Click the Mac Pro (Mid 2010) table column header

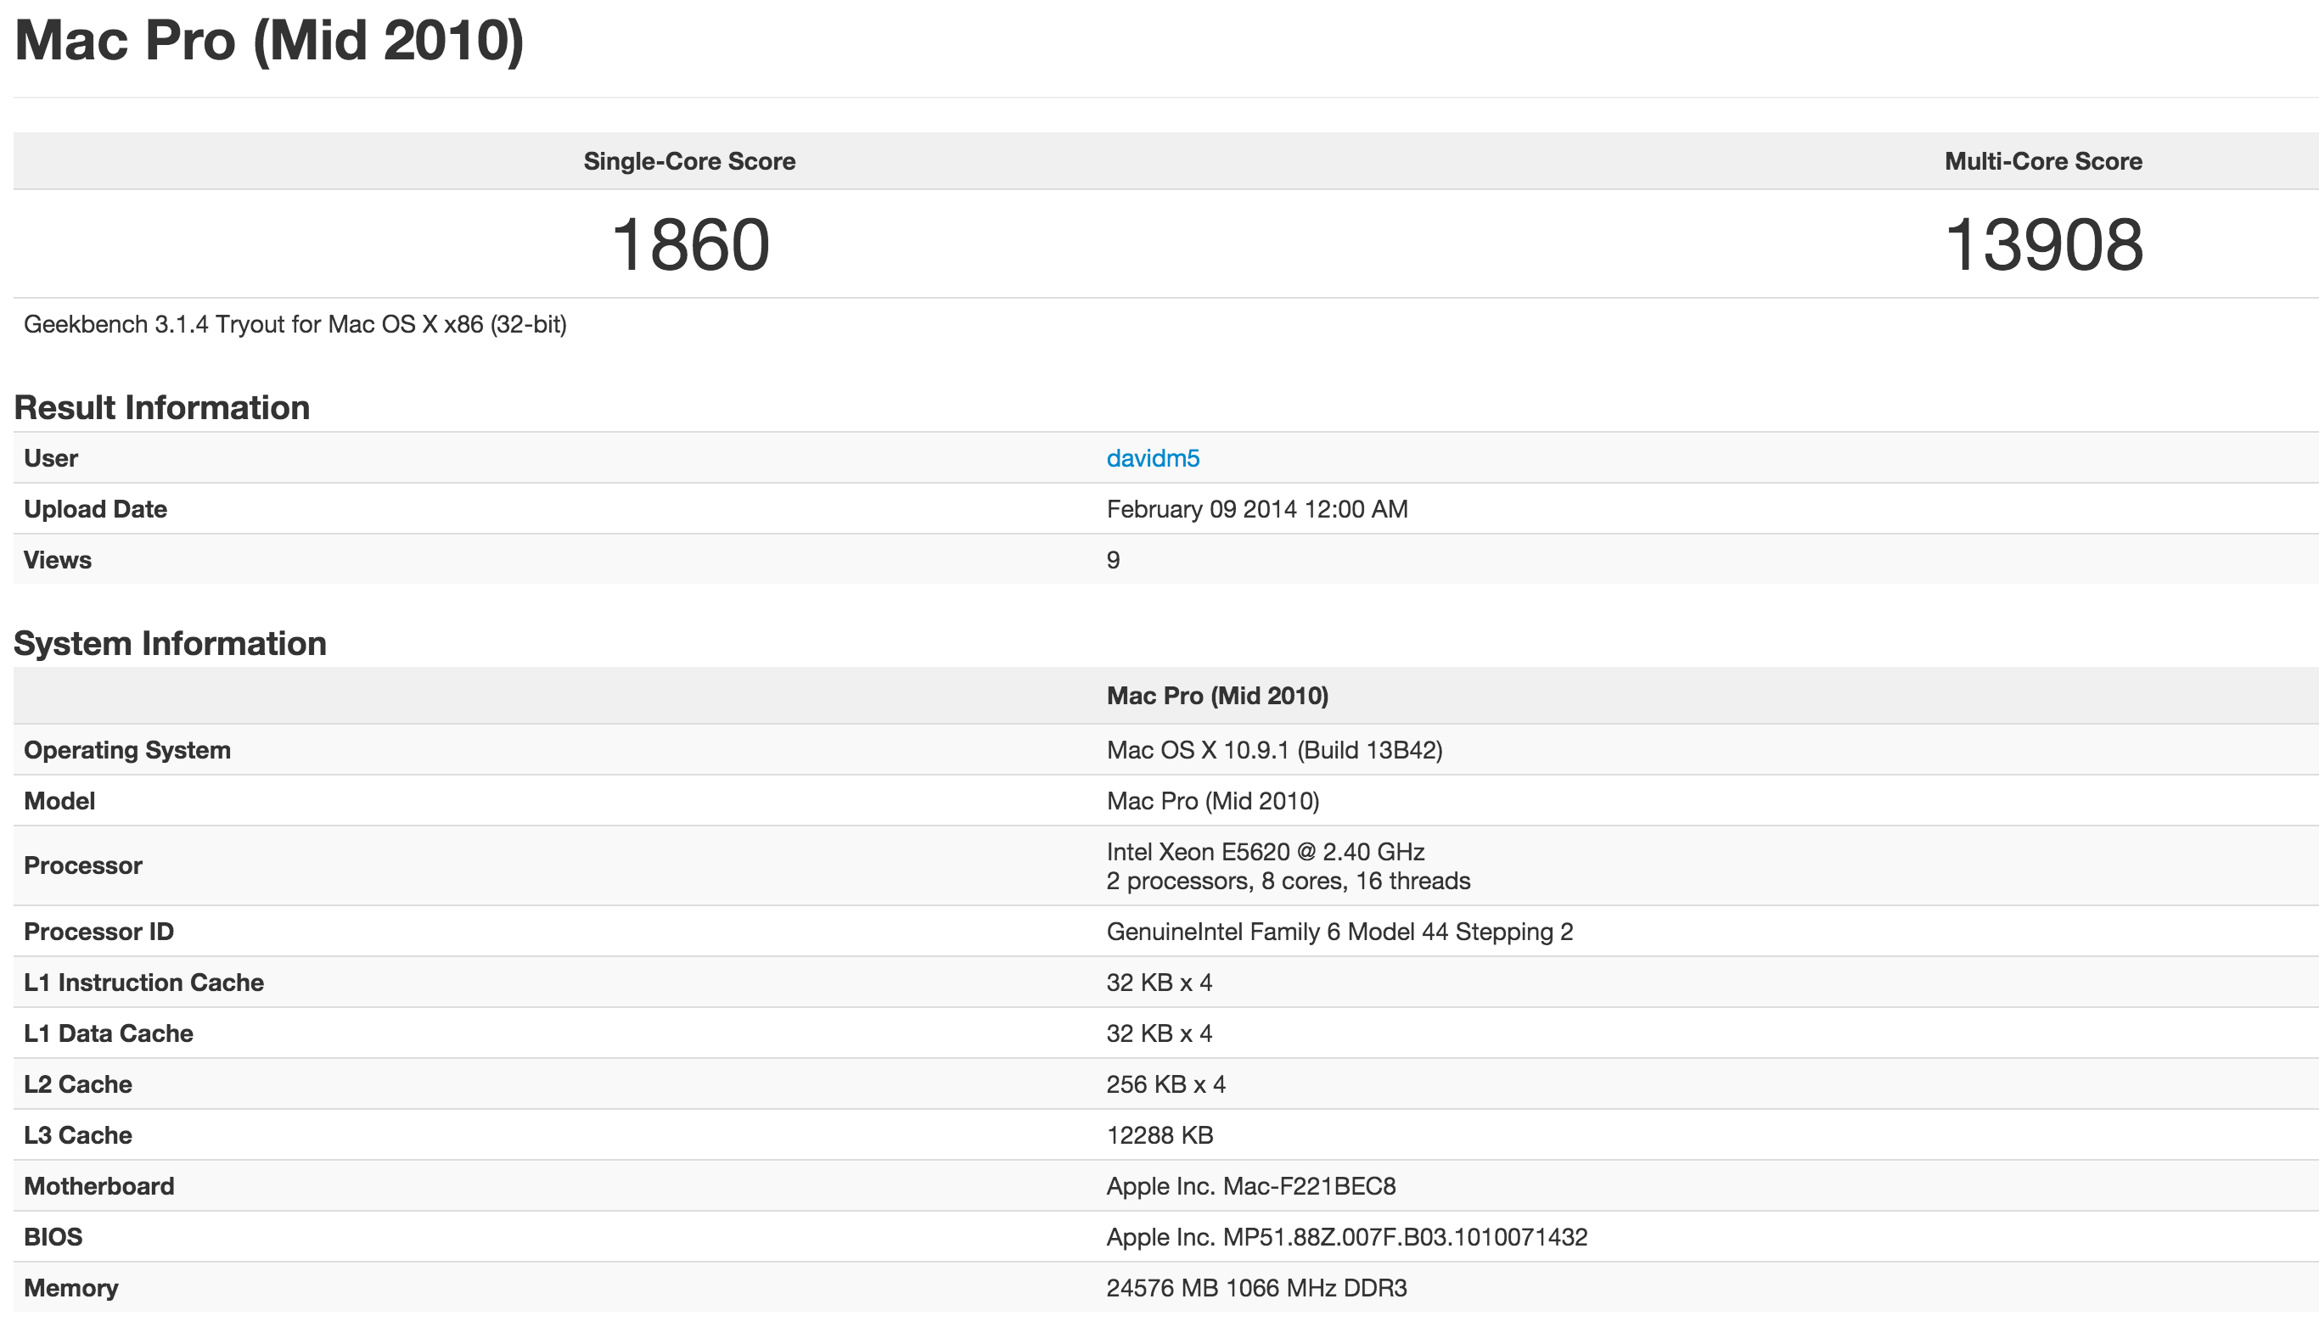(1217, 697)
